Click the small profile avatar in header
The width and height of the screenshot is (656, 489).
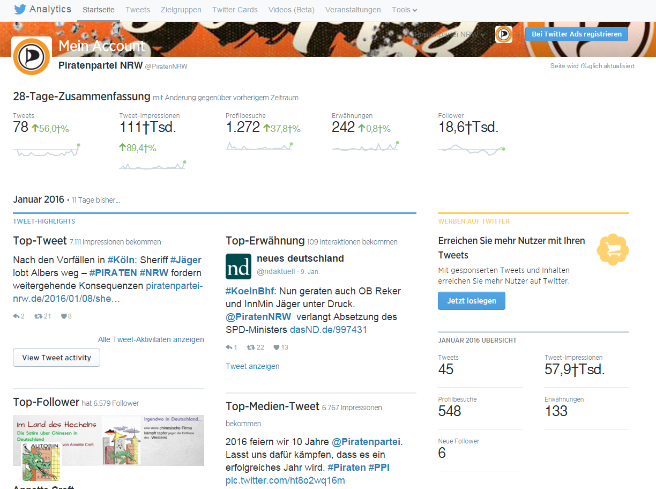coord(503,34)
